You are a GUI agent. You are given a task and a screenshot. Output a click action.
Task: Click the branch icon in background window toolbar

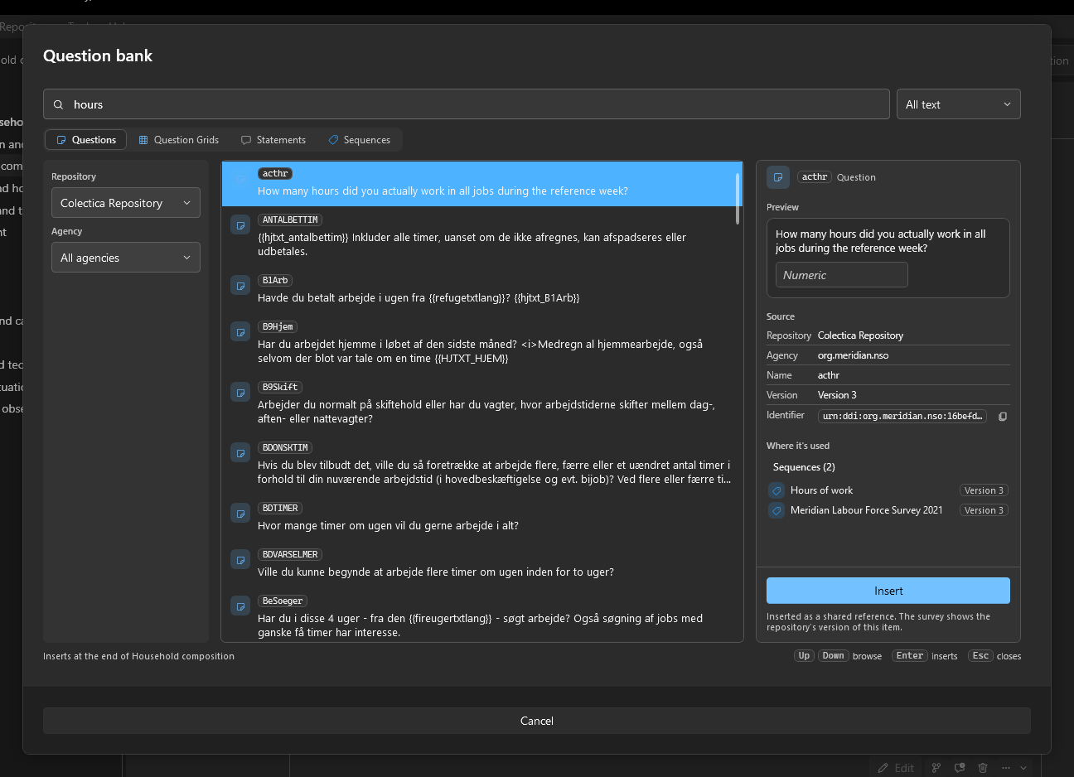tap(936, 768)
